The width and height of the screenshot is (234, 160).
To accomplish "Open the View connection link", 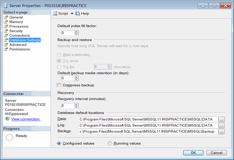I will pos(25,119).
